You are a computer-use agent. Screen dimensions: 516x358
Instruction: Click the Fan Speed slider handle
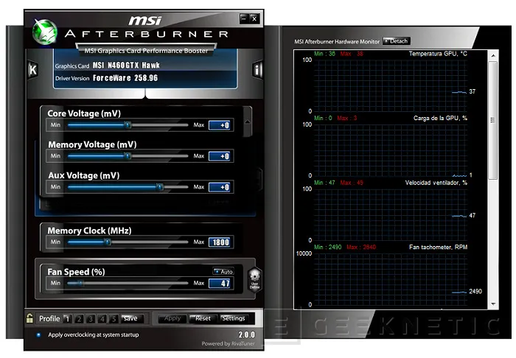pyautogui.click(x=80, y=283)
